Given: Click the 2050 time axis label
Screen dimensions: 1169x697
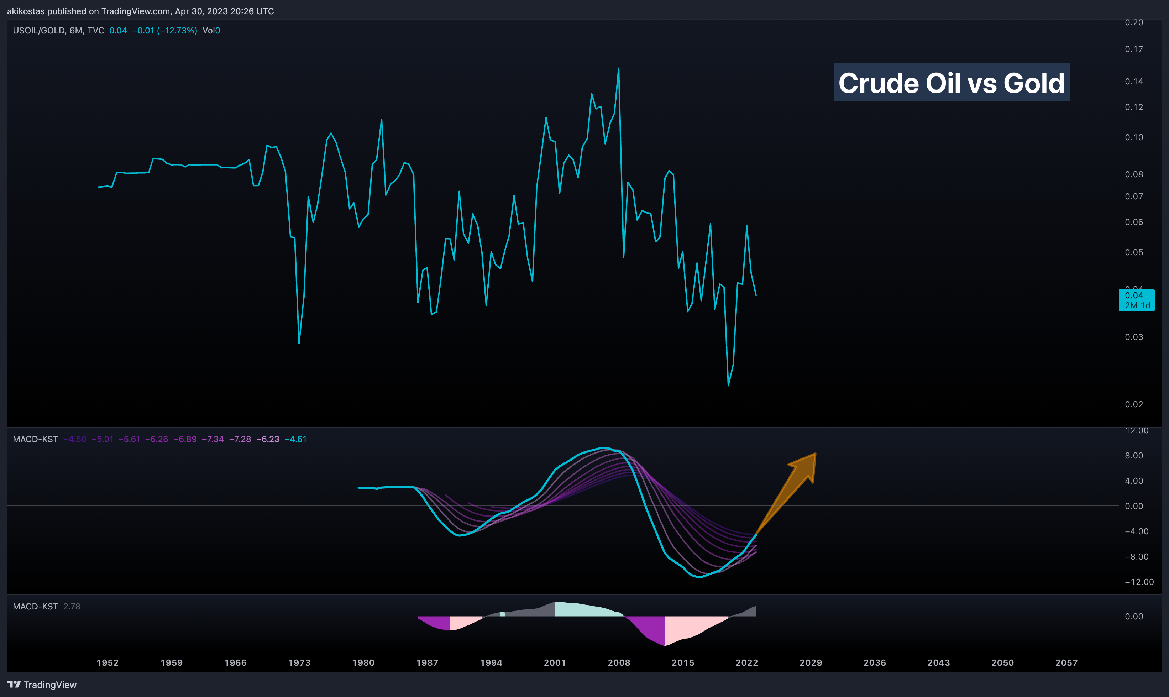Looking at the screenshot, I should point(1003,663).
